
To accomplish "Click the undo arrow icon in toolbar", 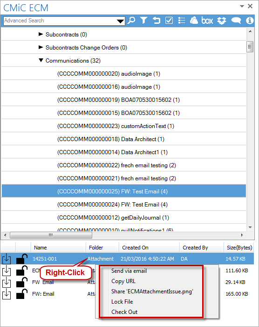I will click(157, 21).
